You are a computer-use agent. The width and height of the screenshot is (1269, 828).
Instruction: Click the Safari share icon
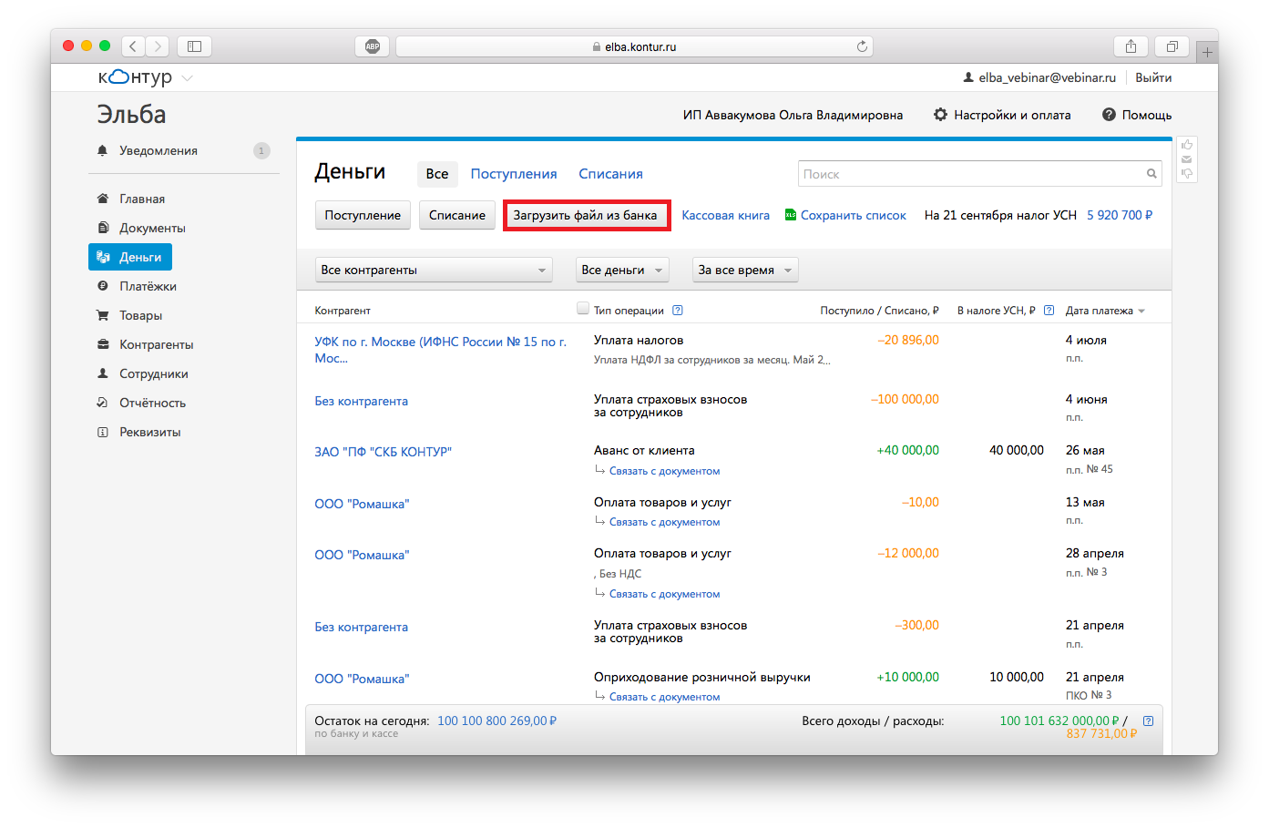pos(1131,46)
